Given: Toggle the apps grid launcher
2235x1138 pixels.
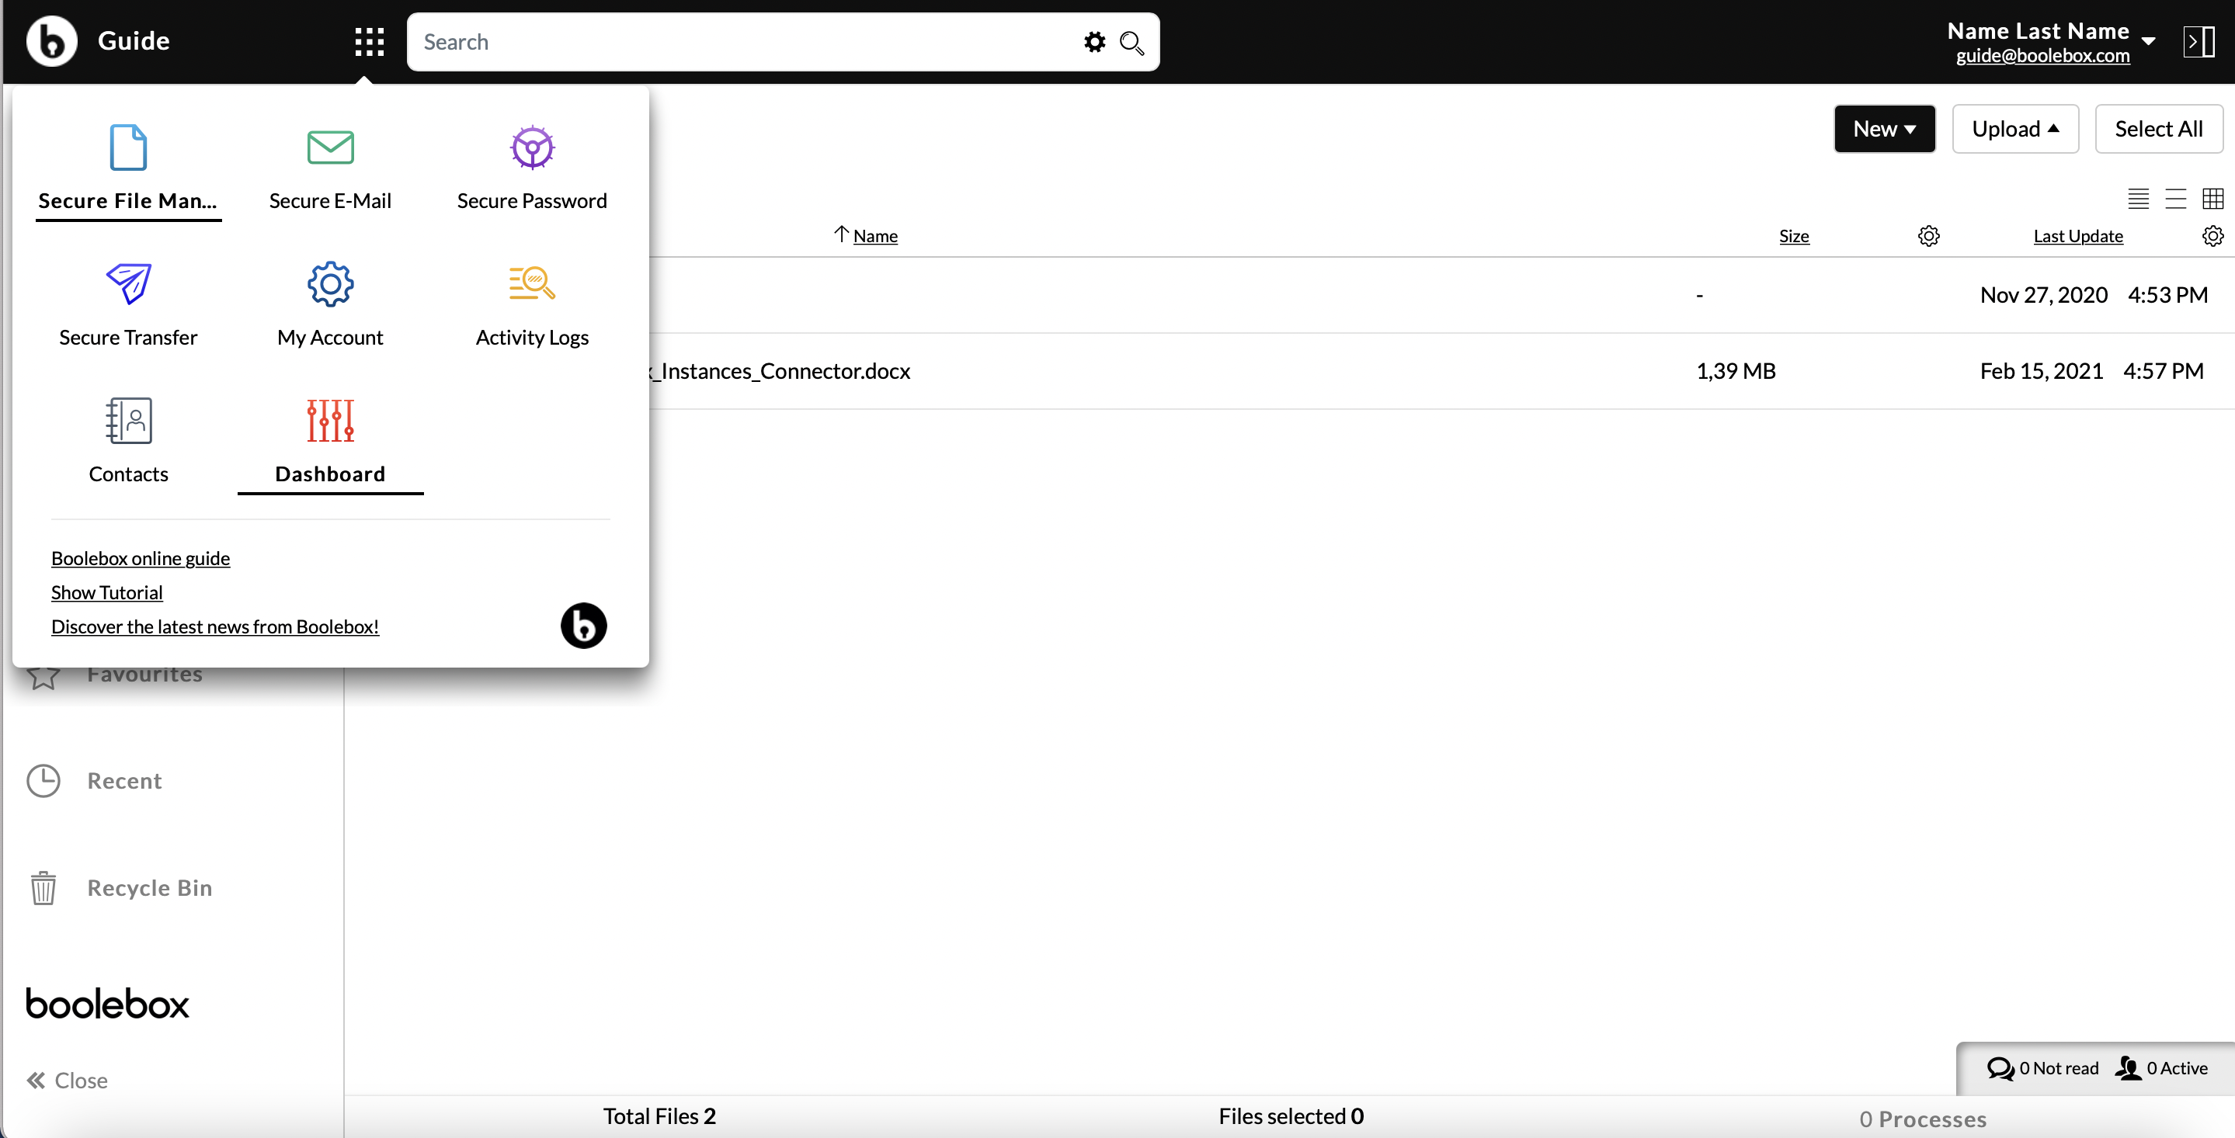Looking at the screenshot, I should coord(369,42).
